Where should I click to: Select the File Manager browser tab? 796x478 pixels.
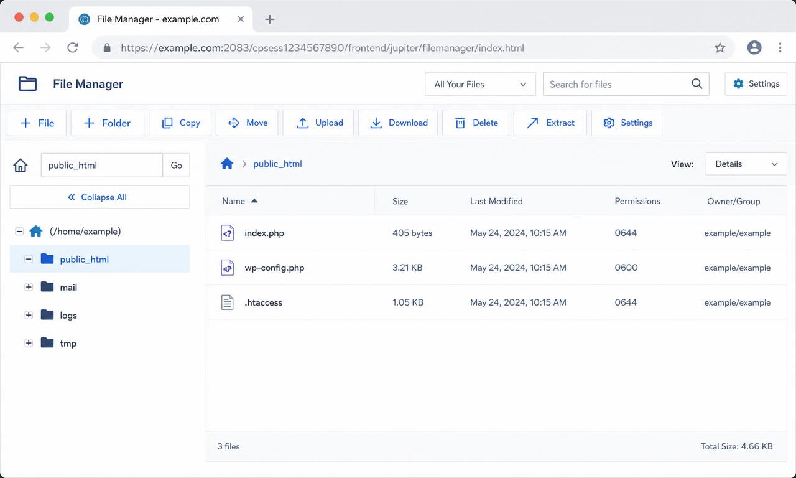tap(160, 19)
